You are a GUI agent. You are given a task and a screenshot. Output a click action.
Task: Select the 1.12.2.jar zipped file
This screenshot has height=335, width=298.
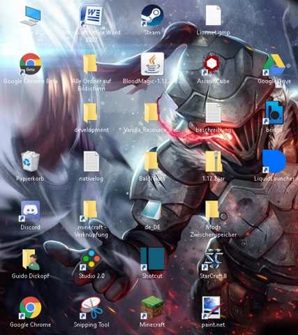(214, 161)
